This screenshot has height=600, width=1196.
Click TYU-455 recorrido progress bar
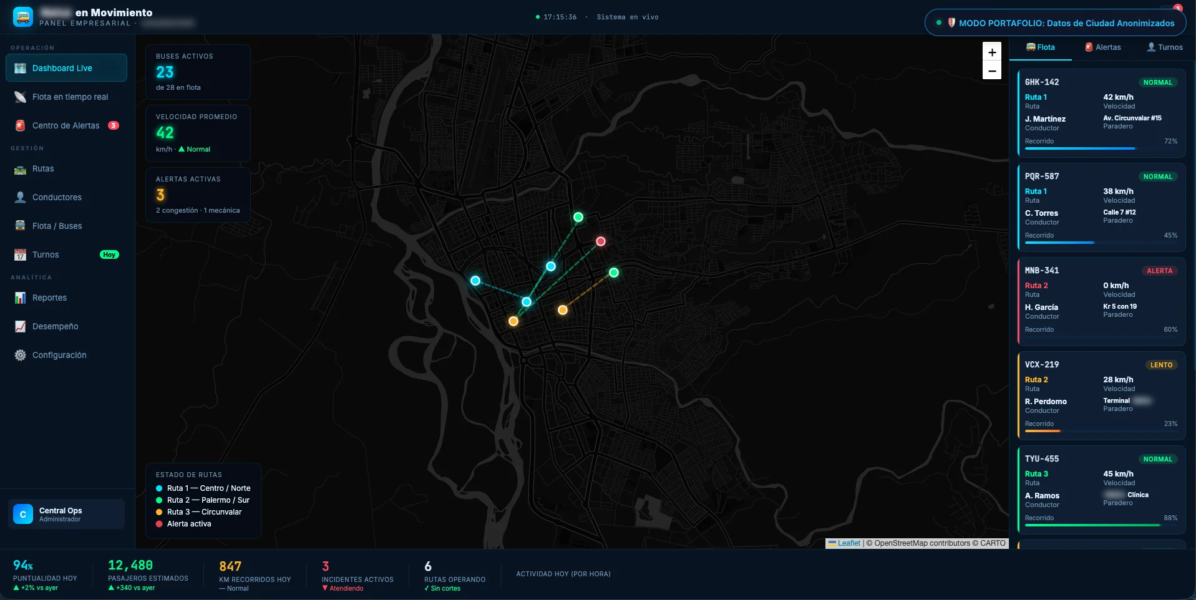[1101, 525]
